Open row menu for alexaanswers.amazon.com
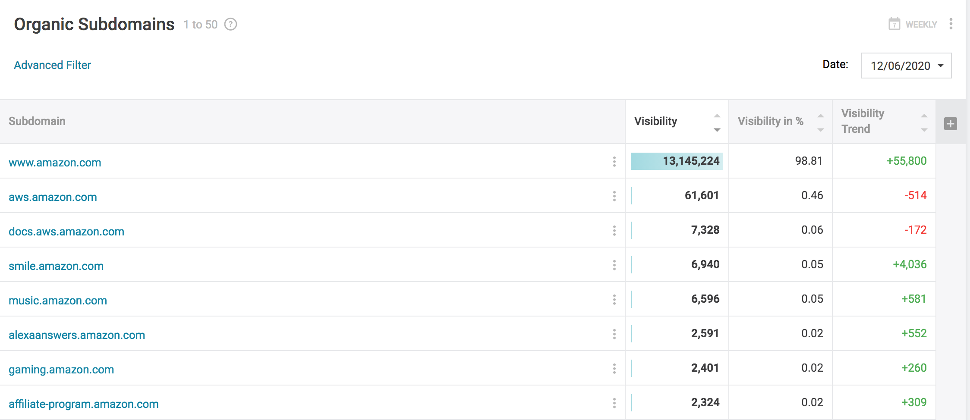 [x=614, y=334]
